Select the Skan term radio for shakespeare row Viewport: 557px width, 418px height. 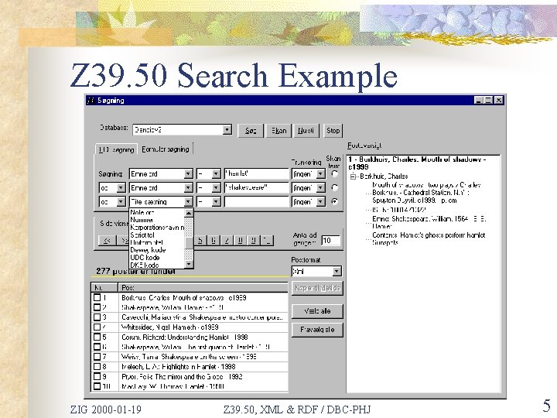[334, 187]
